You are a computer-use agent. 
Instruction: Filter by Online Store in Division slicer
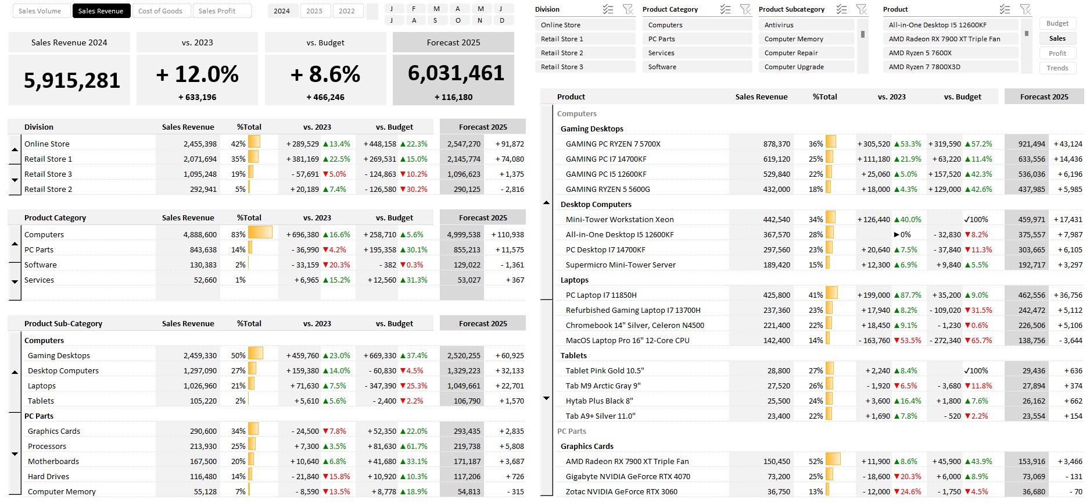point(585,25)
